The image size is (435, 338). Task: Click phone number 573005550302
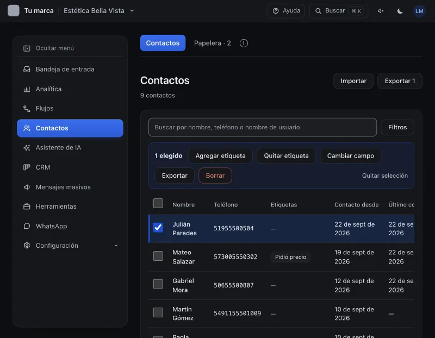coord(235,256)
